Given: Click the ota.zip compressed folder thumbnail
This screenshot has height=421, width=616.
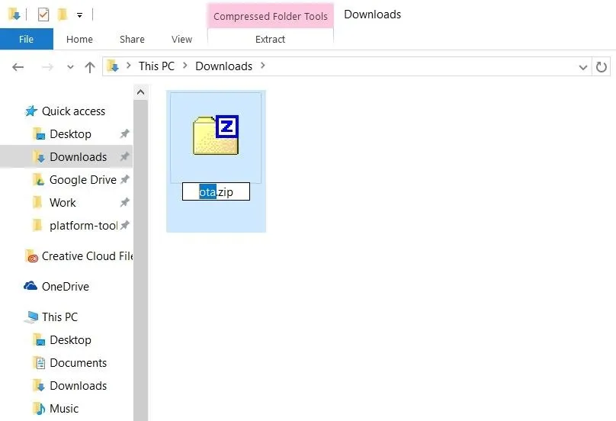Looking at the screenshot, I should (216, 135).
